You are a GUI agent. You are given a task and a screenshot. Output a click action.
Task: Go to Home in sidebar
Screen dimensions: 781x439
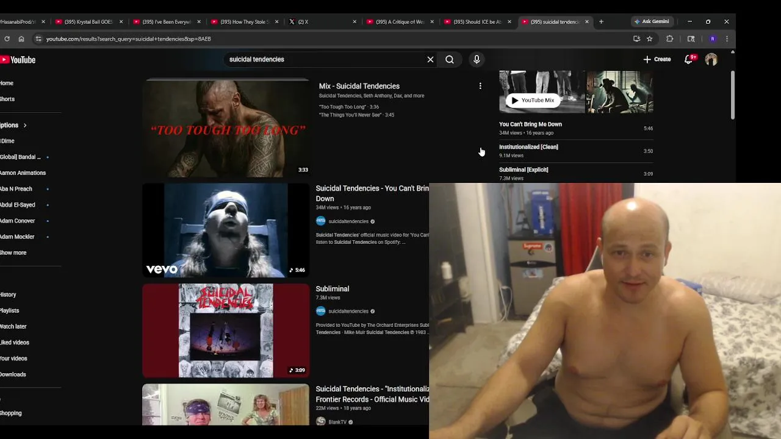7,83
